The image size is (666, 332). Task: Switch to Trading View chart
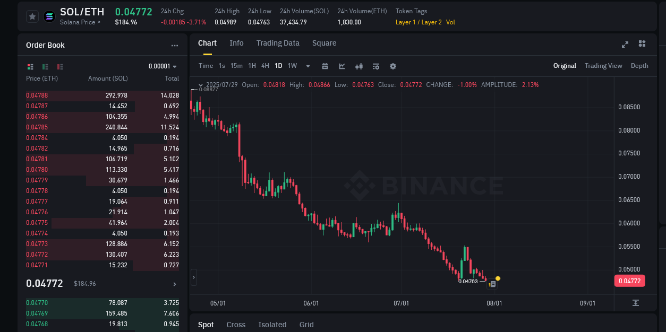tap(603, 66)
